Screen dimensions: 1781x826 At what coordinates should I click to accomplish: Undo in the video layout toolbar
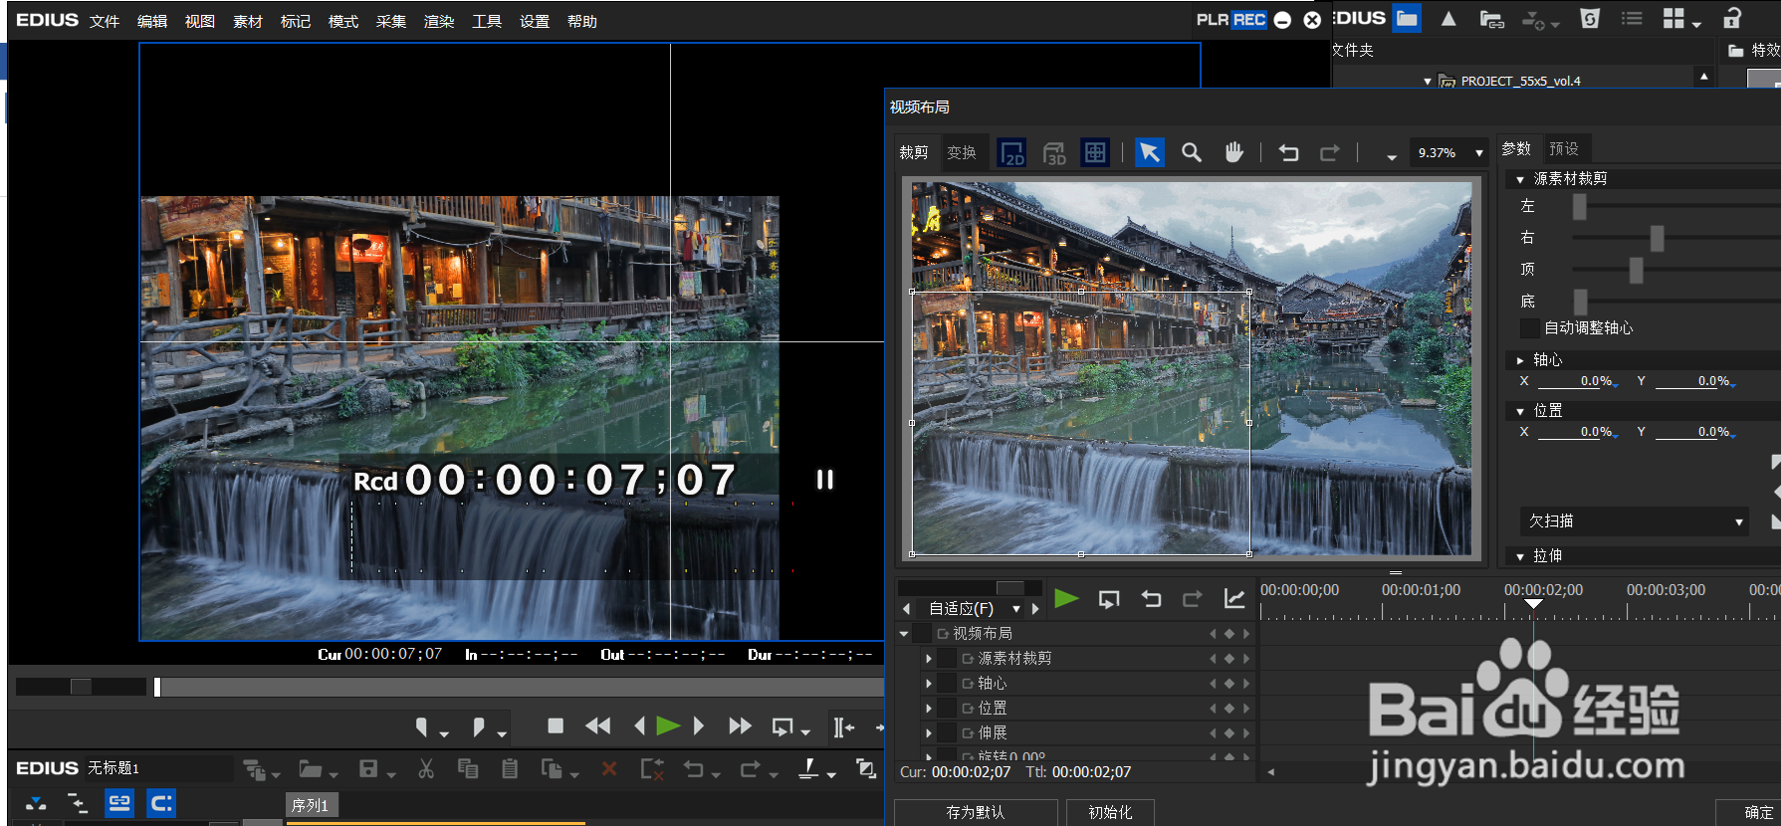pos(1289,153)
